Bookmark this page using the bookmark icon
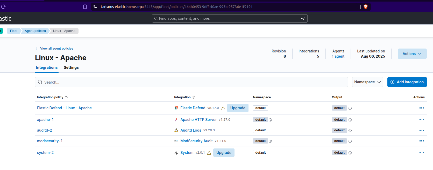The width and height of the screenshot is (433, 170). coord(85,7)
